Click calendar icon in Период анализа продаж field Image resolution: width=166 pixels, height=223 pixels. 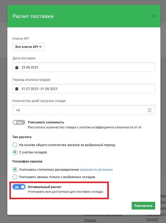[x=17, y=89]
